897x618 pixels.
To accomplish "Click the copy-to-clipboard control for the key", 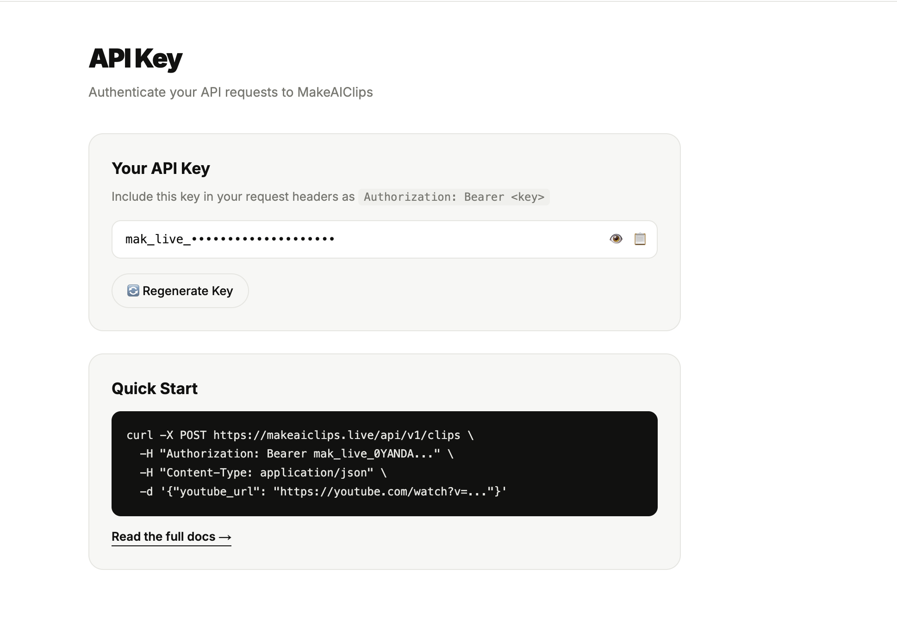I will (640, 239).
